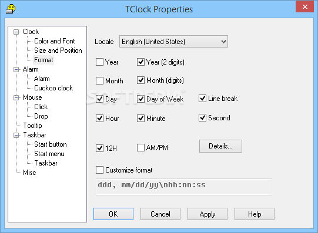Collapse the Mouse tree node
This screenshot has height=233, width=318.
coord(16,97)
